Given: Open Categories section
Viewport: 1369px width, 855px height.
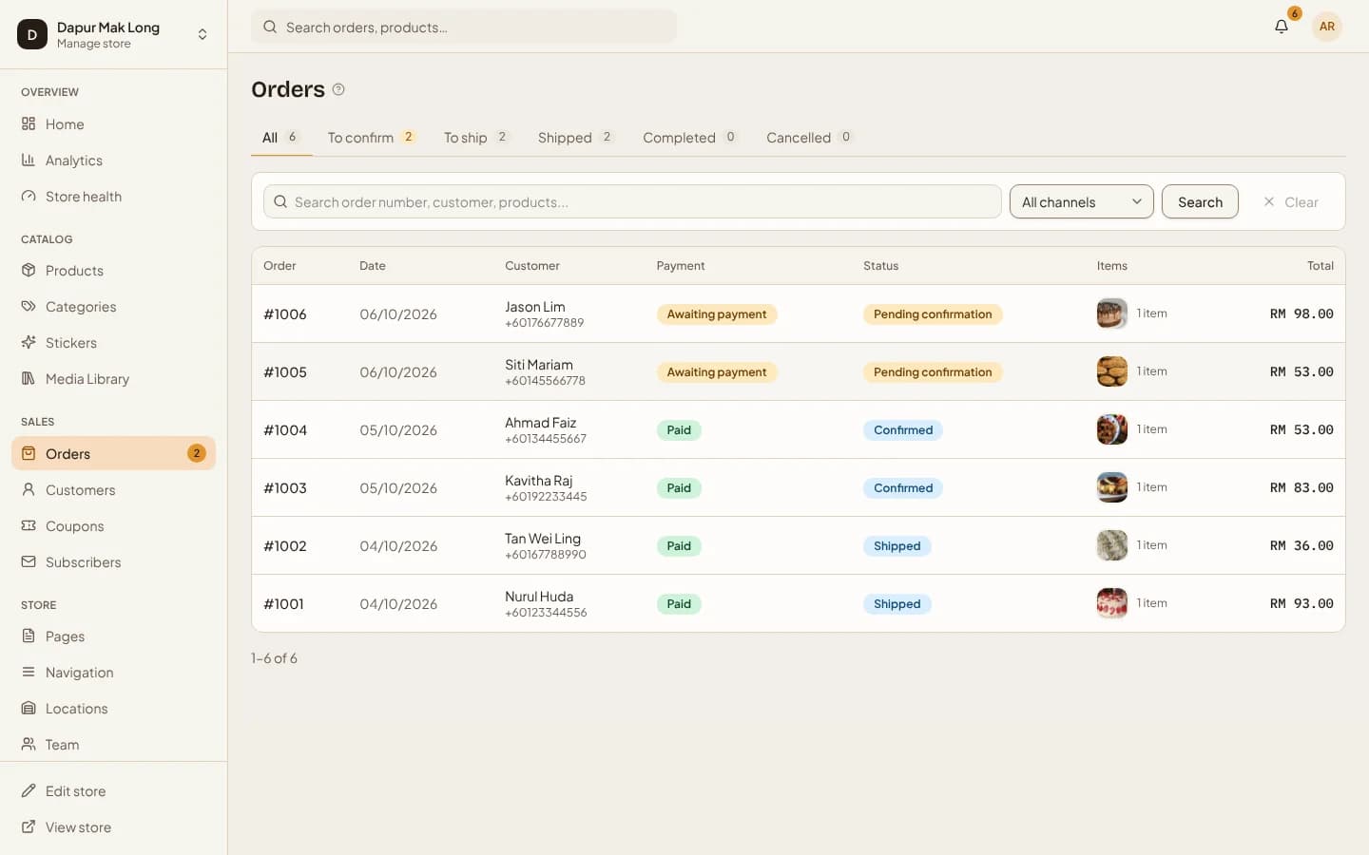Looking at the screenshot, I should (114, 307).
